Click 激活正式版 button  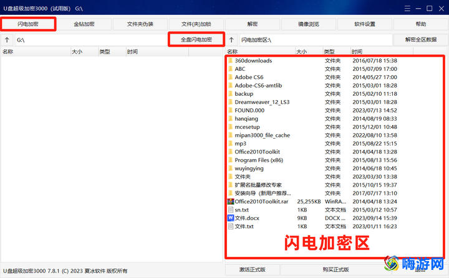tap(253, 269)
